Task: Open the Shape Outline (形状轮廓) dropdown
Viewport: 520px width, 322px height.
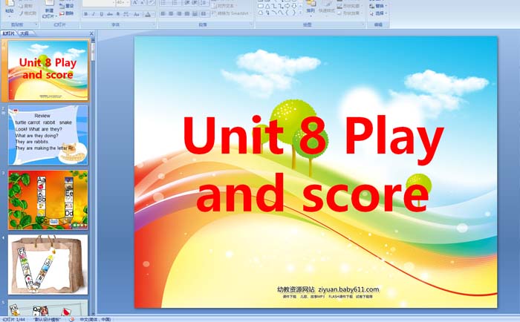Action: [x=350, y=6]
